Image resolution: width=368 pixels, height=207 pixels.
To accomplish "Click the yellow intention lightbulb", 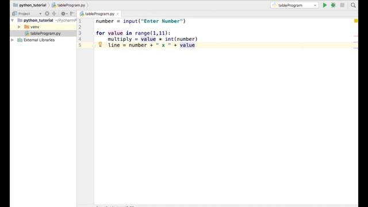I will [x=100, y=44].
